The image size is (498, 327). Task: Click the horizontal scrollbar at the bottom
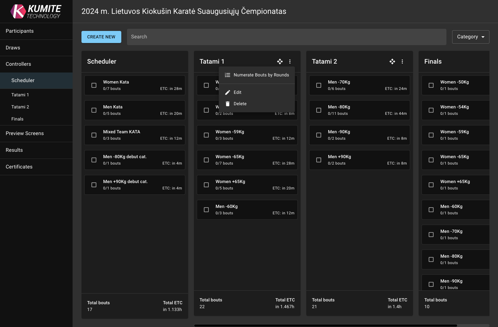click(325, 325)
